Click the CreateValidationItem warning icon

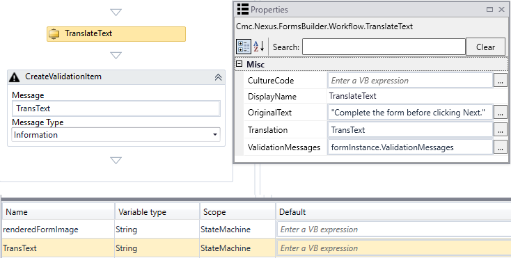tap(15, 77)
